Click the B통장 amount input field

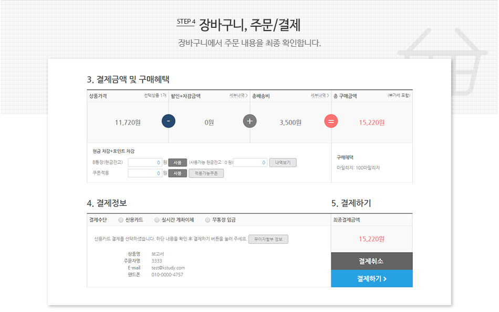coord(146,162)
